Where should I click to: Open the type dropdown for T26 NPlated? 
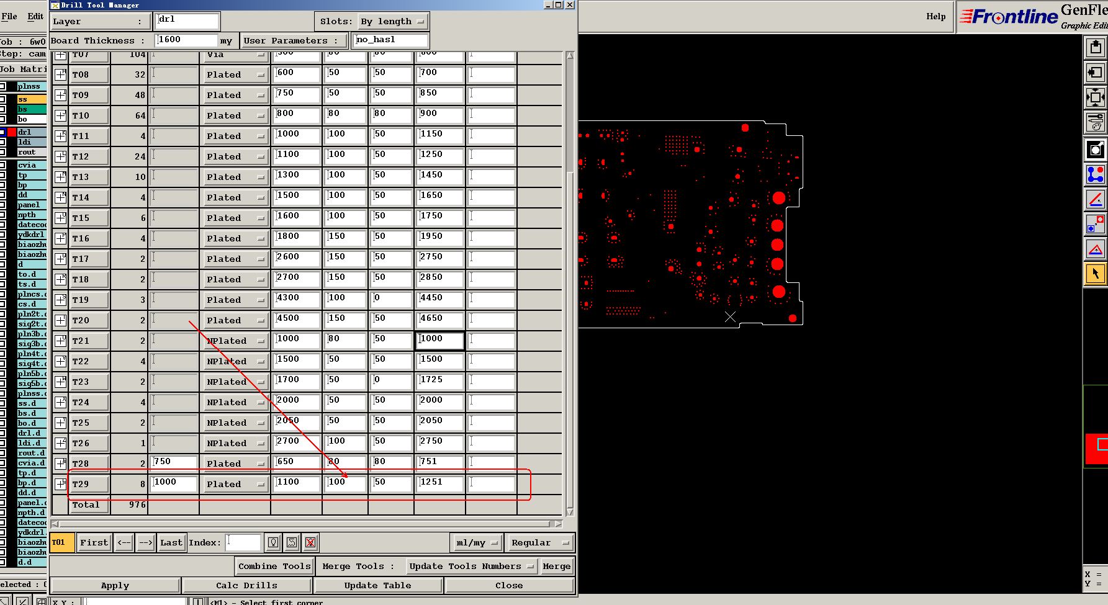click(x=236, y=443)
